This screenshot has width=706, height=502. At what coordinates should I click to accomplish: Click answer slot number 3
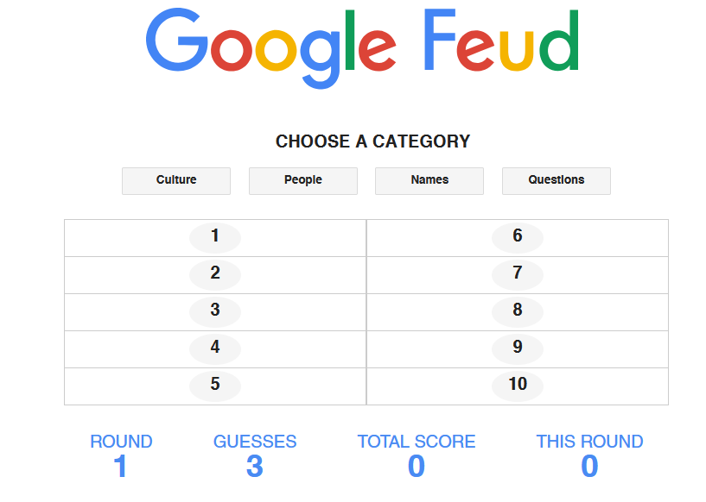coord(215,311)
